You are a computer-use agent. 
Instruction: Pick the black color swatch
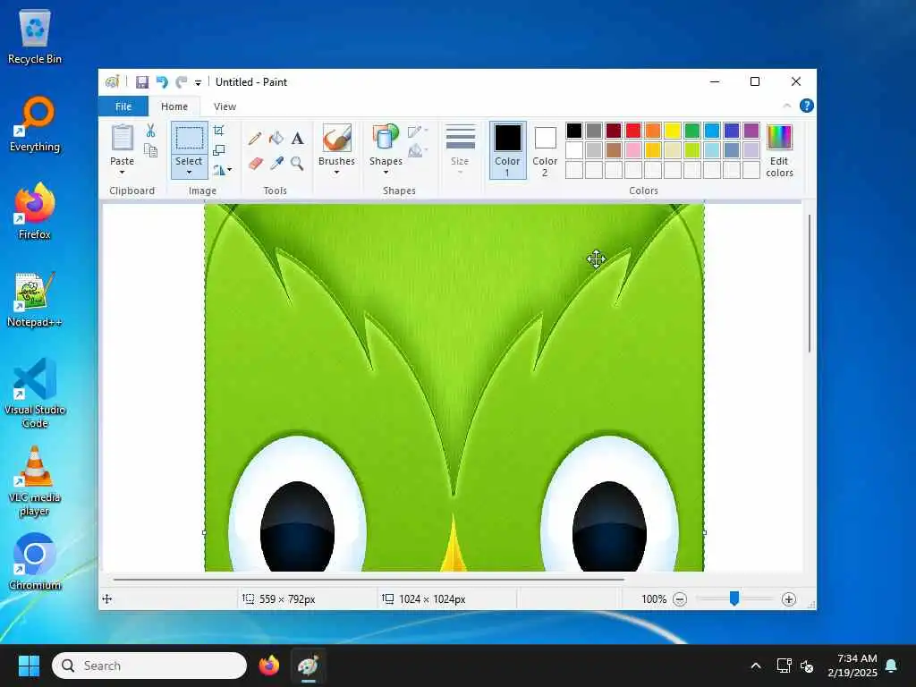pos(574,131)
